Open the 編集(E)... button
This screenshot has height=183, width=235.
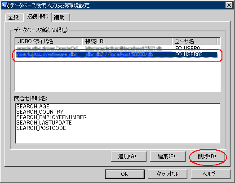tap(168, 156)
